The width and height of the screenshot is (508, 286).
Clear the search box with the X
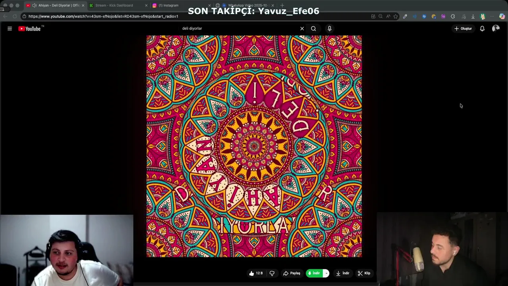302,29
